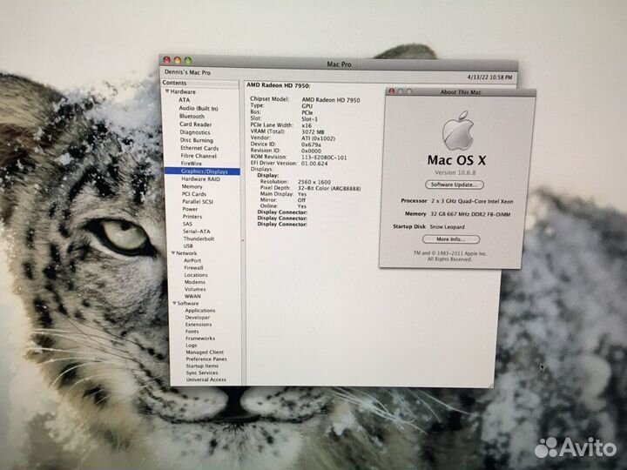
Task: Open Diagnostics in the contents list
Action: coord(195,132)
